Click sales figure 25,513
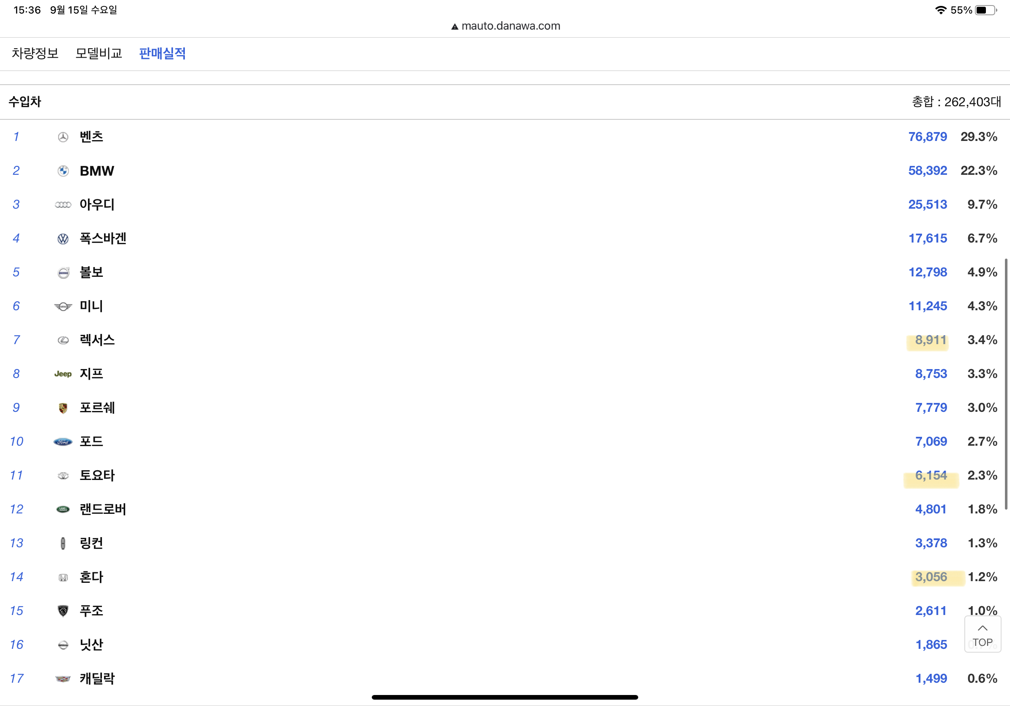This screenshot has width=1010, height=706. click(928, 205)
